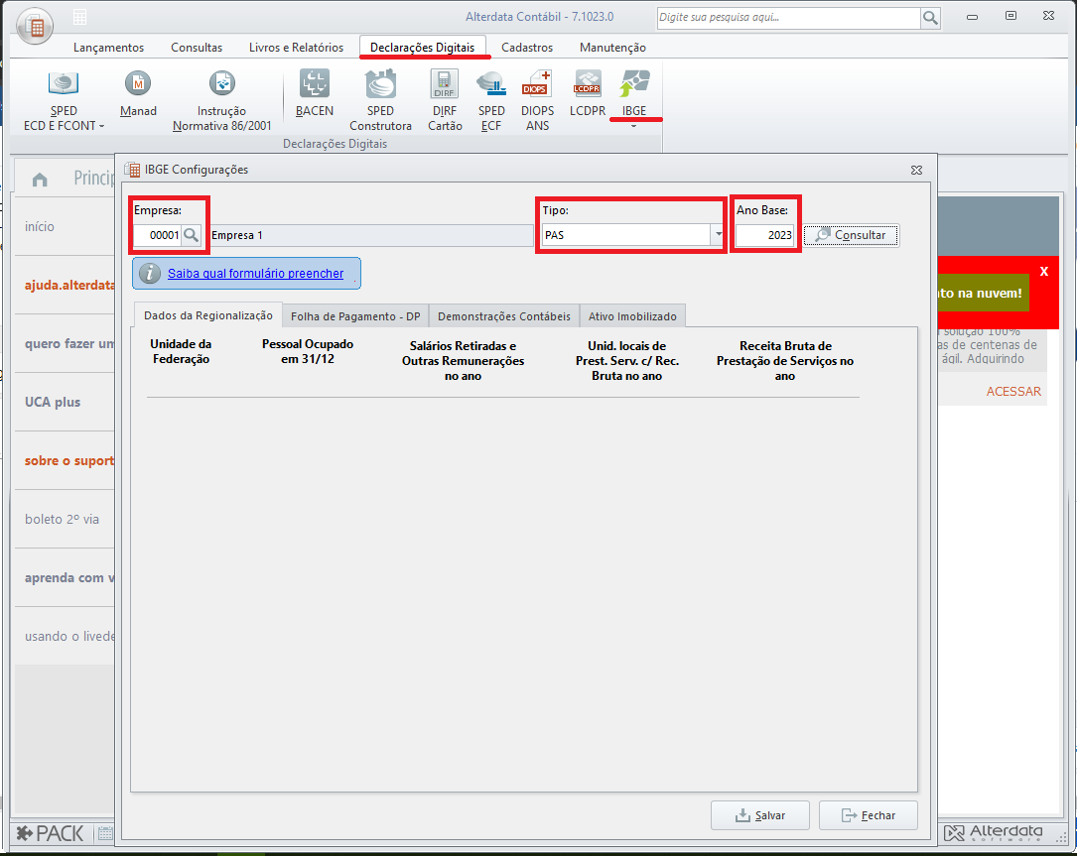Click the IBGE ribbon icon
This screenshot has width=1077, height=856.
[634, 92]
